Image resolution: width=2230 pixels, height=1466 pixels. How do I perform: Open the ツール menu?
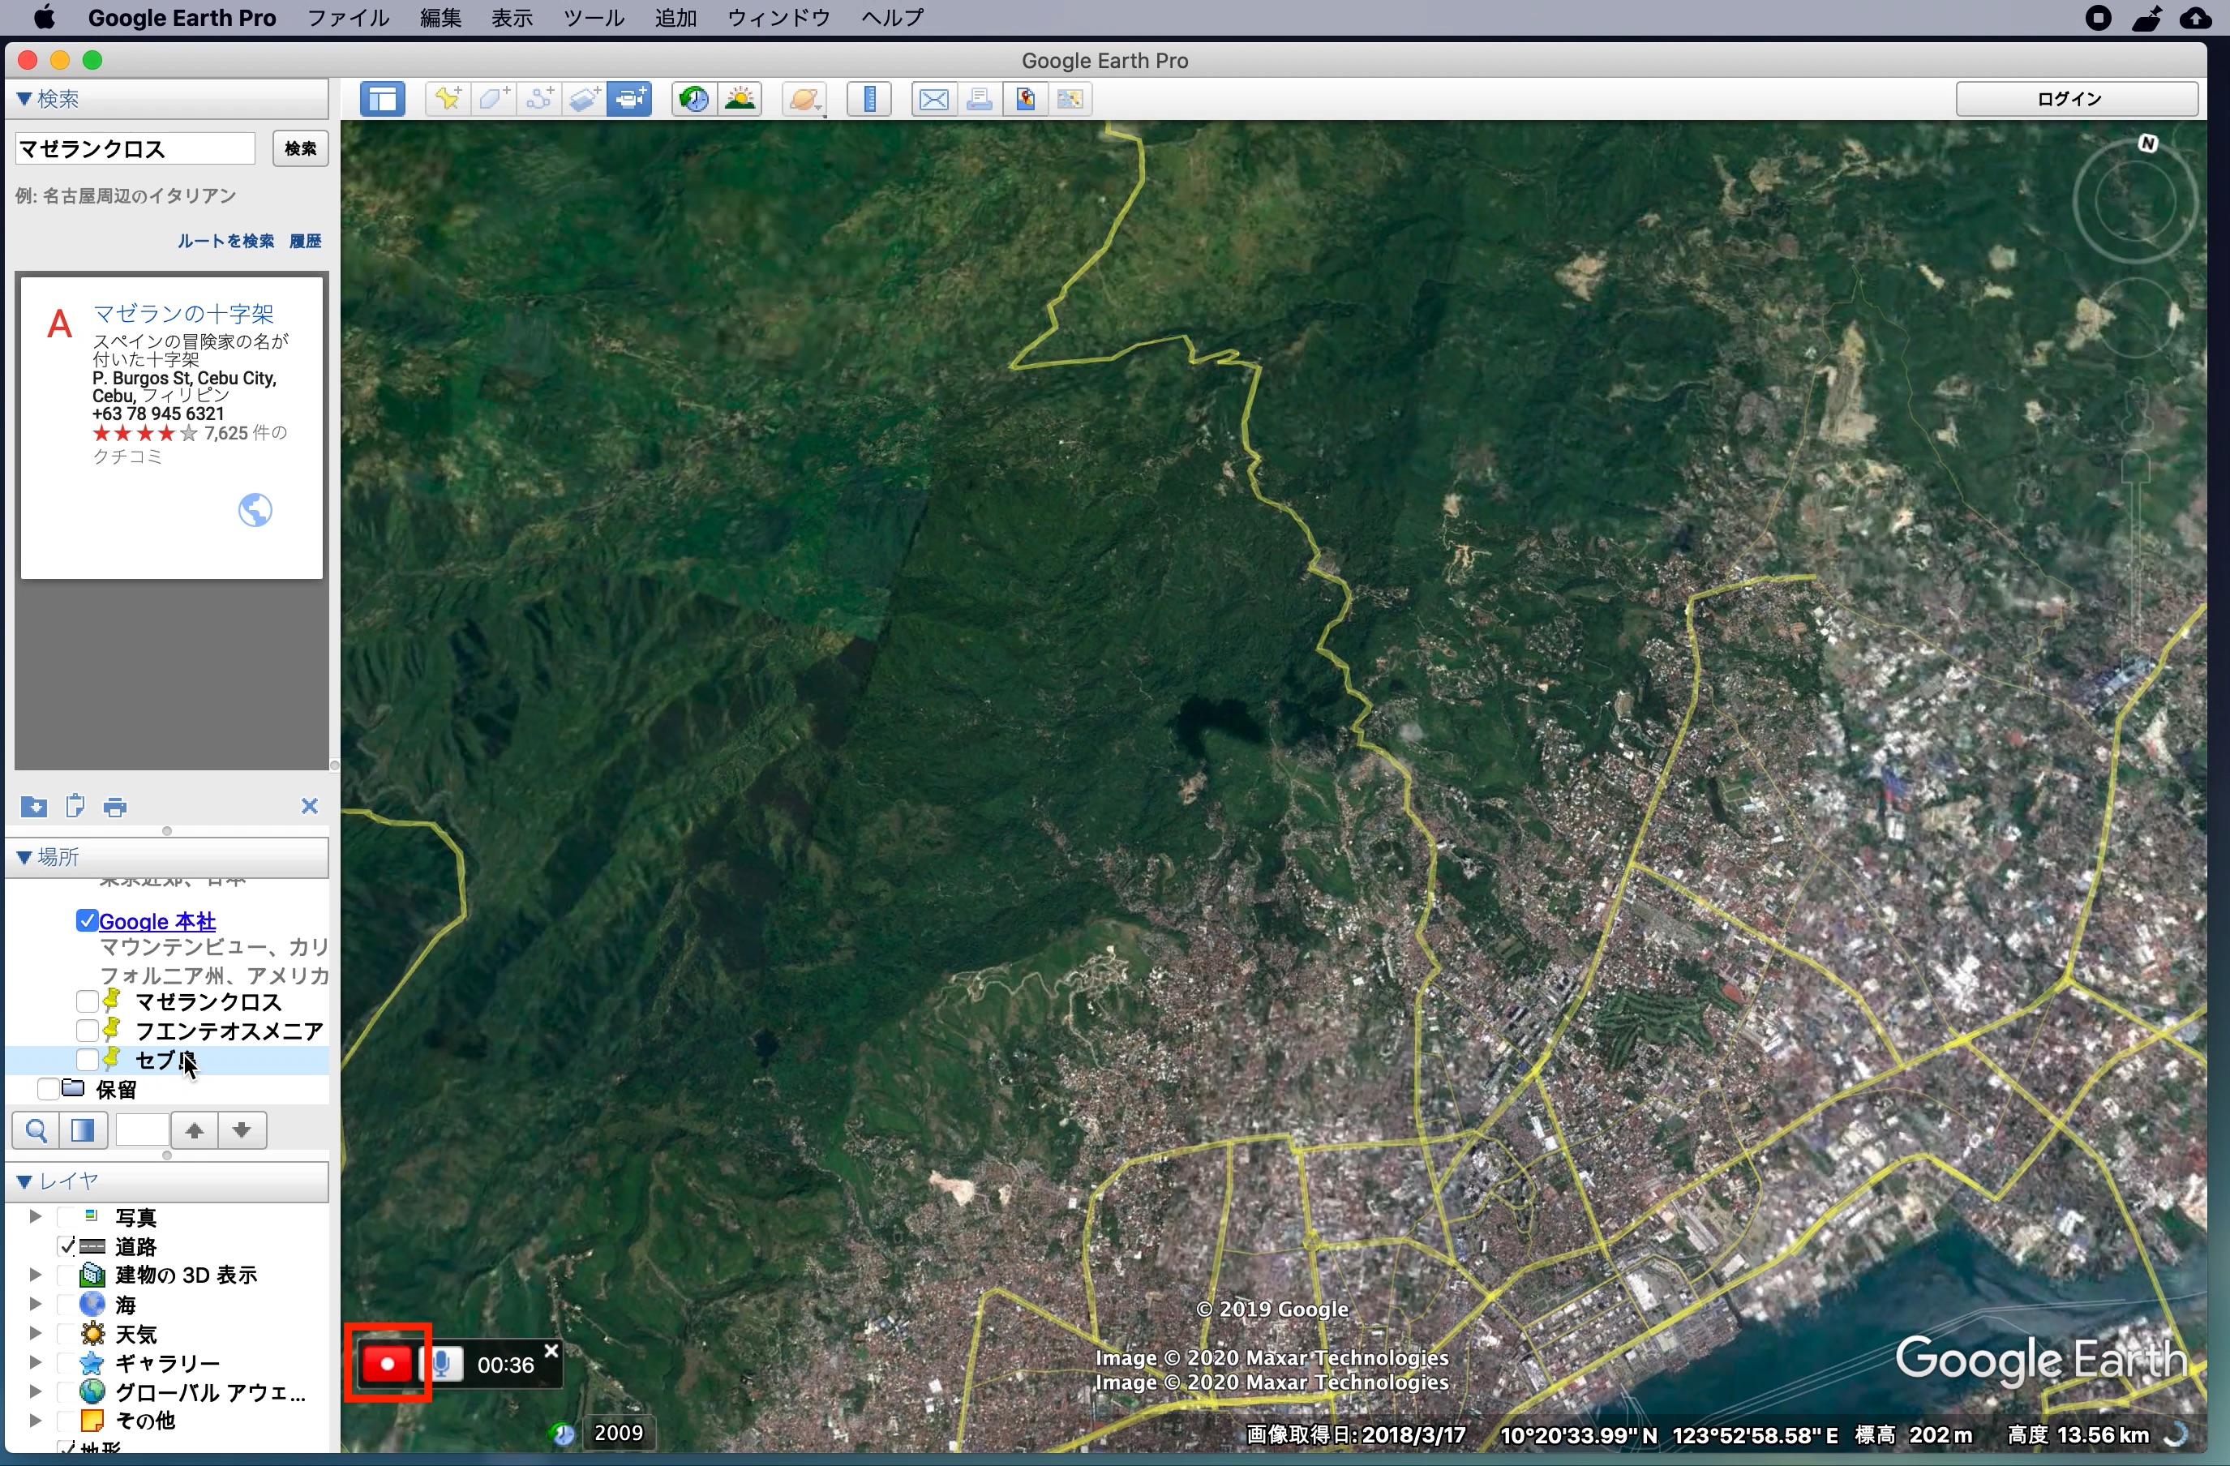click(593, 17)
